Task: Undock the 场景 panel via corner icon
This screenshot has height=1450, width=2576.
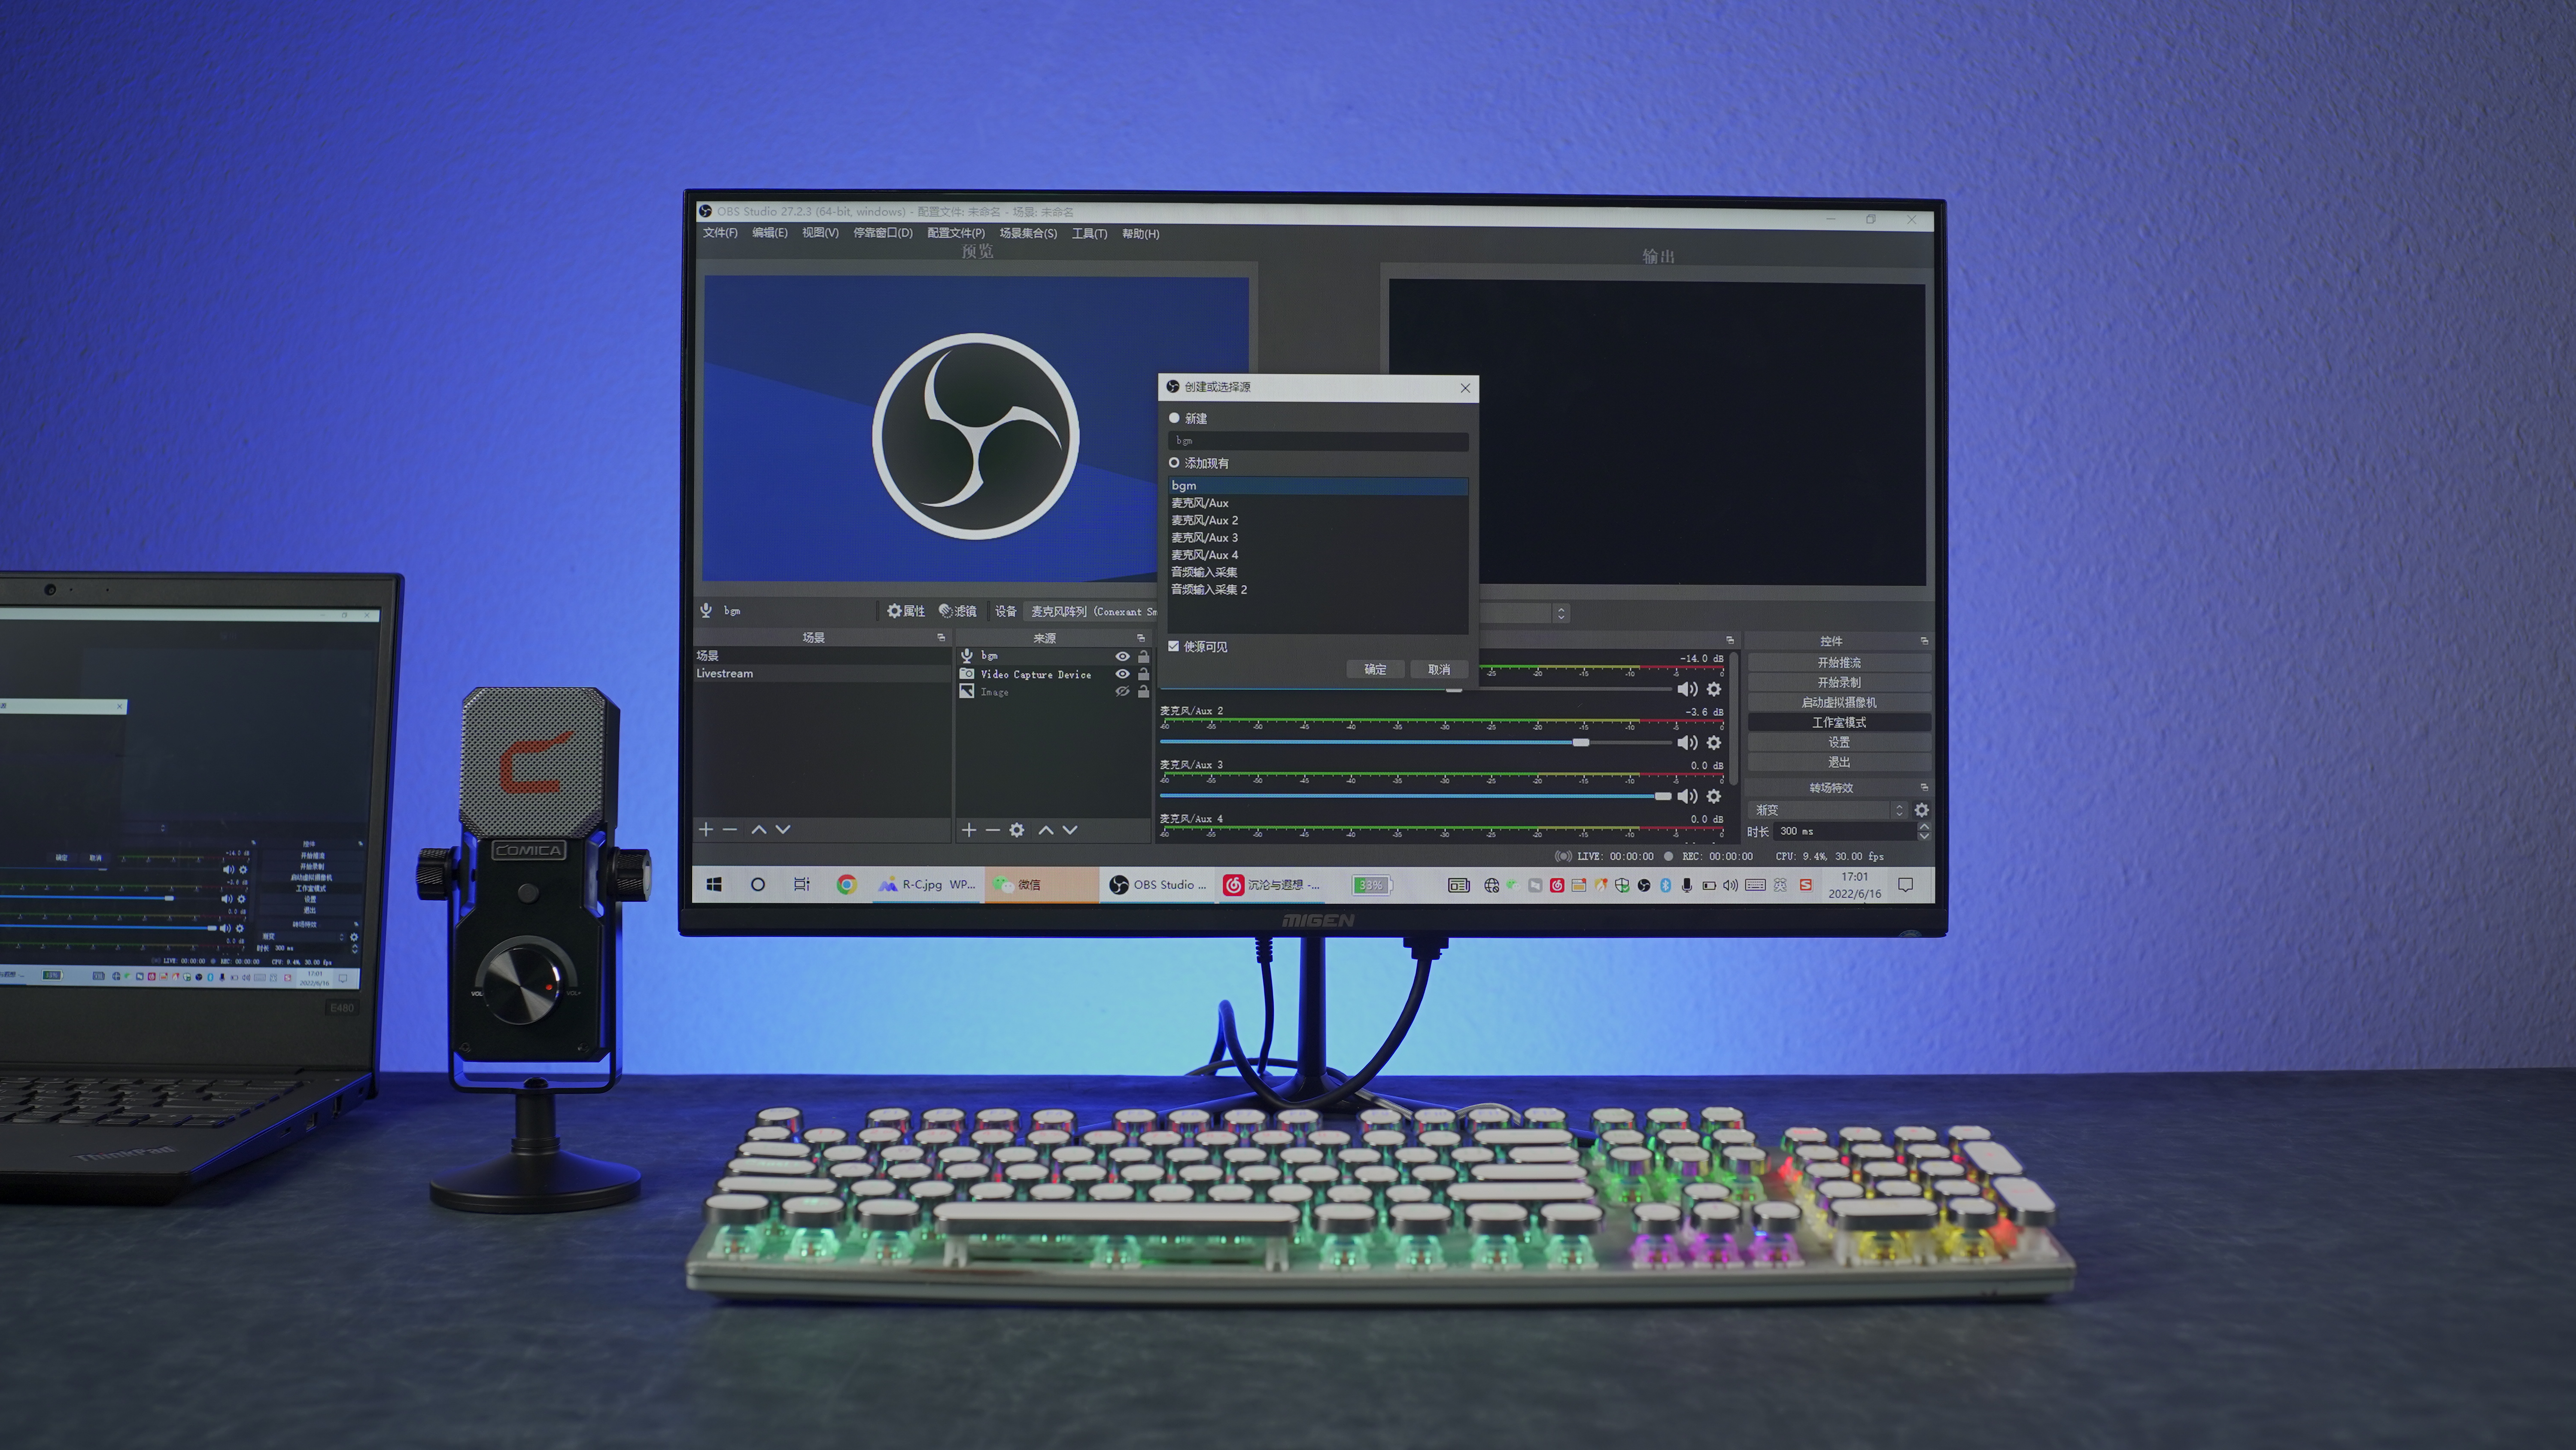Action: click(x=941, y=637)
